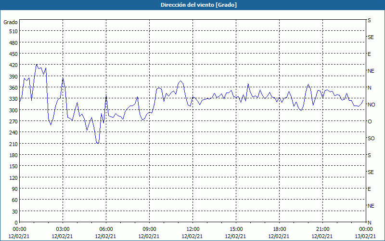Screen dimensions: 385x241
Task: Click the 06:00 time axis label
Action: click(106, 229)
